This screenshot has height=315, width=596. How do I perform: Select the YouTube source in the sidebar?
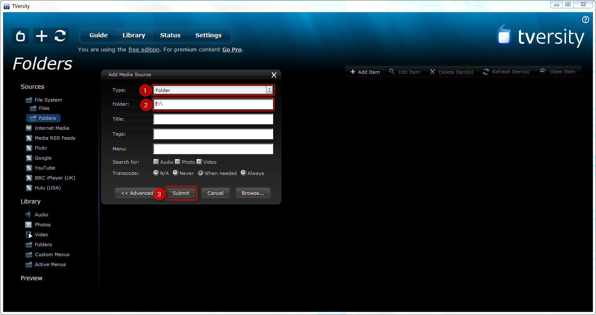[44, 167]
